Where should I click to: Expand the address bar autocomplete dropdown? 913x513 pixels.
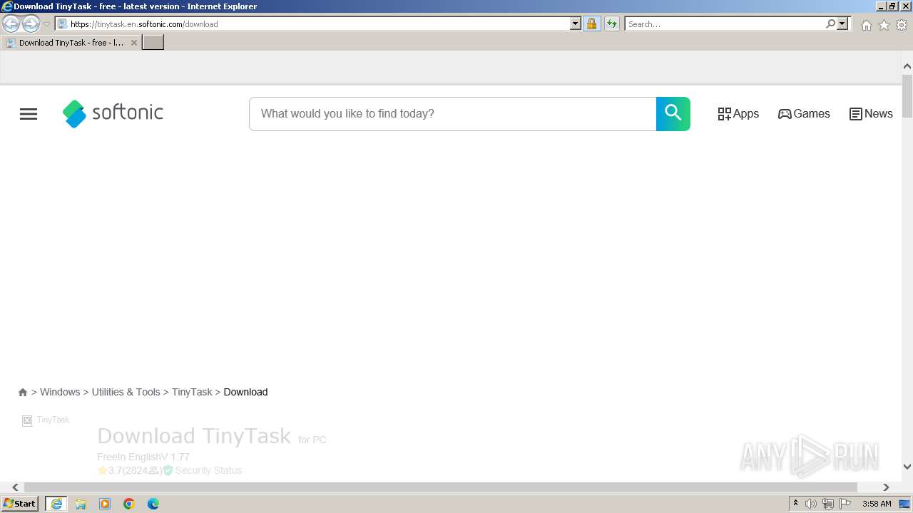(x=576, y=24)
